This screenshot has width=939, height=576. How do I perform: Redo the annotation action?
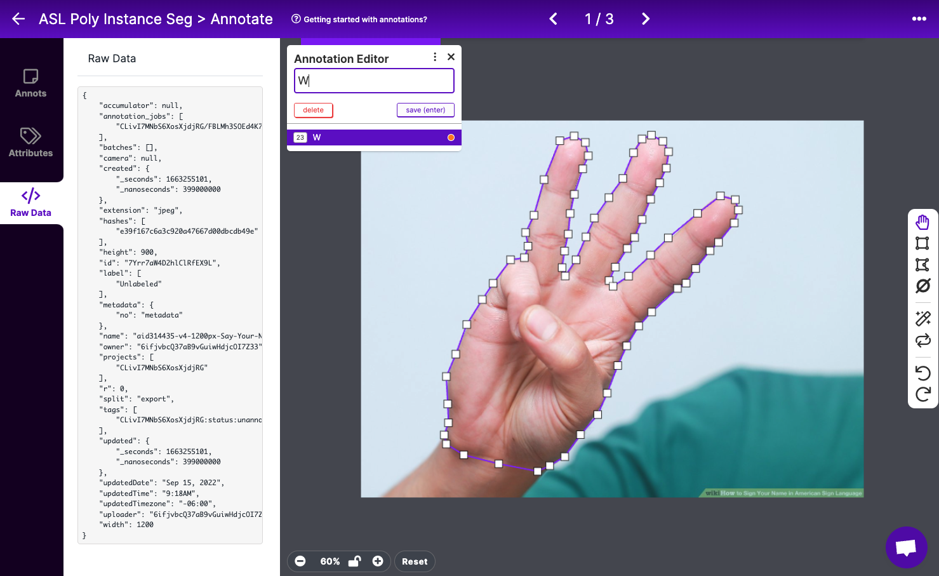pos(922,394)
